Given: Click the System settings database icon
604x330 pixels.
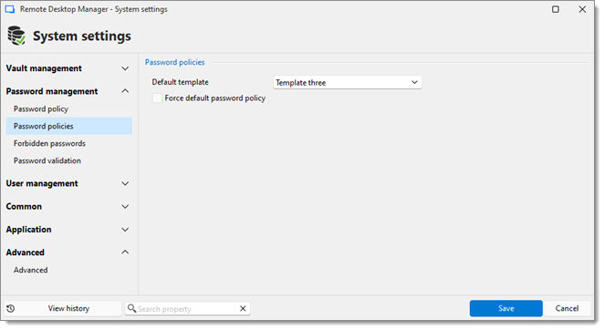Looking at the screenshot, I should (x=16, y=36).
